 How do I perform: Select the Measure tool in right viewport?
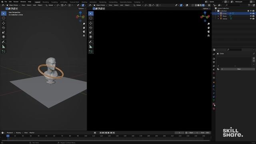[x=91, y=47]
